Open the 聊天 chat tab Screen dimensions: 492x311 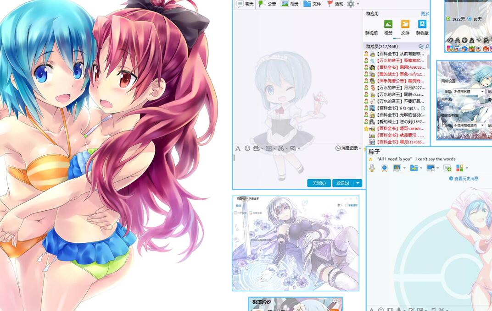click(245, 4)
